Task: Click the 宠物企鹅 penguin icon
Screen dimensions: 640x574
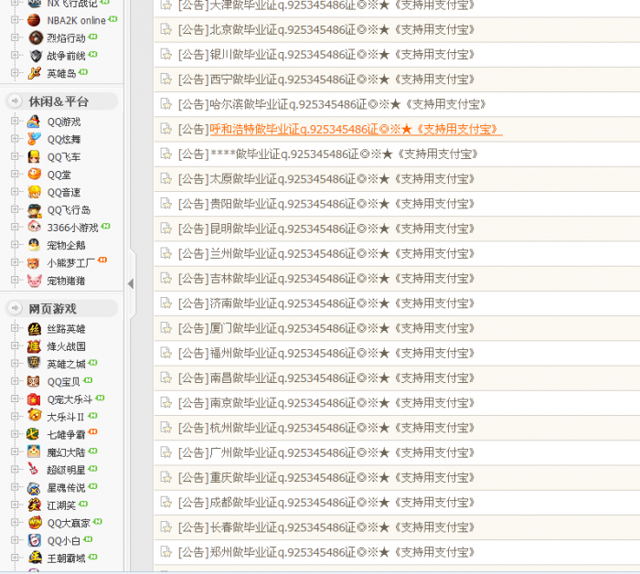Action: point(34,245)
